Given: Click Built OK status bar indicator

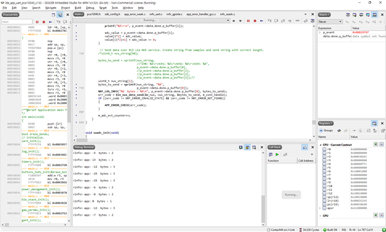Looking at the screenshot, I should tap(330, 230).
